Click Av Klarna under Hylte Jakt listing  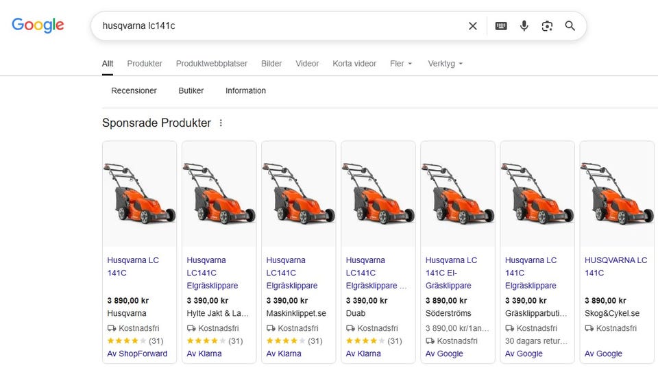point(204,354)
